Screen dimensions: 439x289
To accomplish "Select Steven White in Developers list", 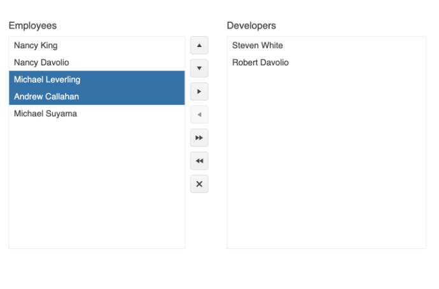I will tap(258, 46).
